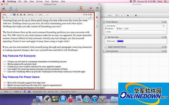The width and height of the screenshot is (169, 105).
Task: Enable the Font family checkbox
Action: [x=106, y=26]
